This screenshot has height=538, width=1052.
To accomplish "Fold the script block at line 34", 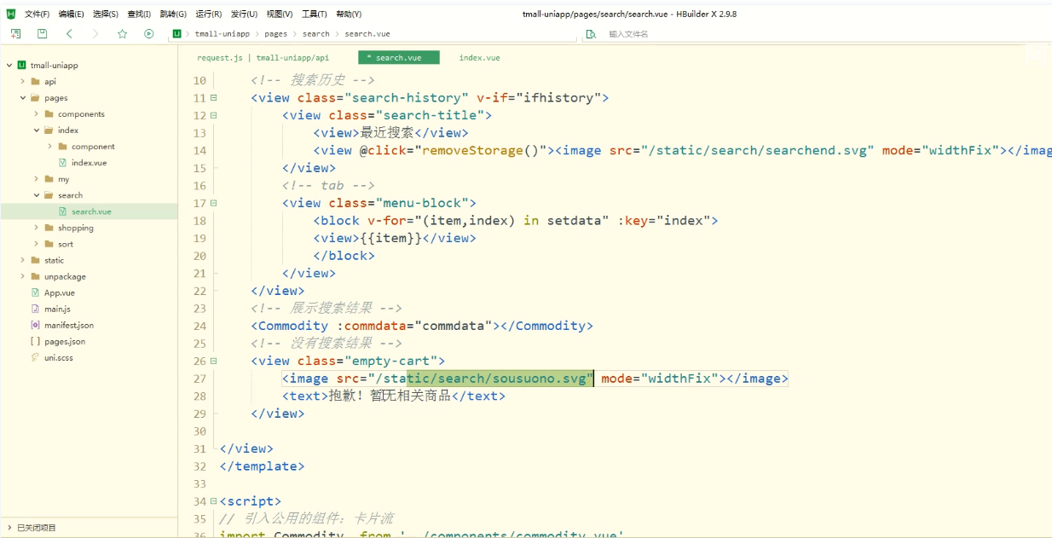I will coord(213,501).
